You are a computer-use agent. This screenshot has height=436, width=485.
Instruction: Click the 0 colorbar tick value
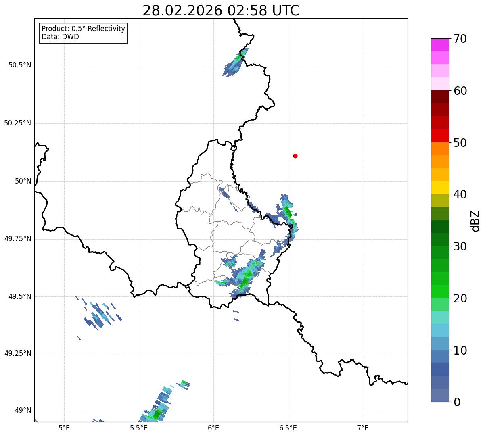457,402
